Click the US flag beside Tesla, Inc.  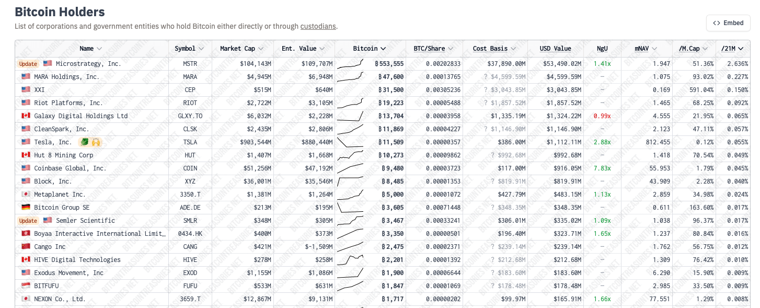coord(26,142)
